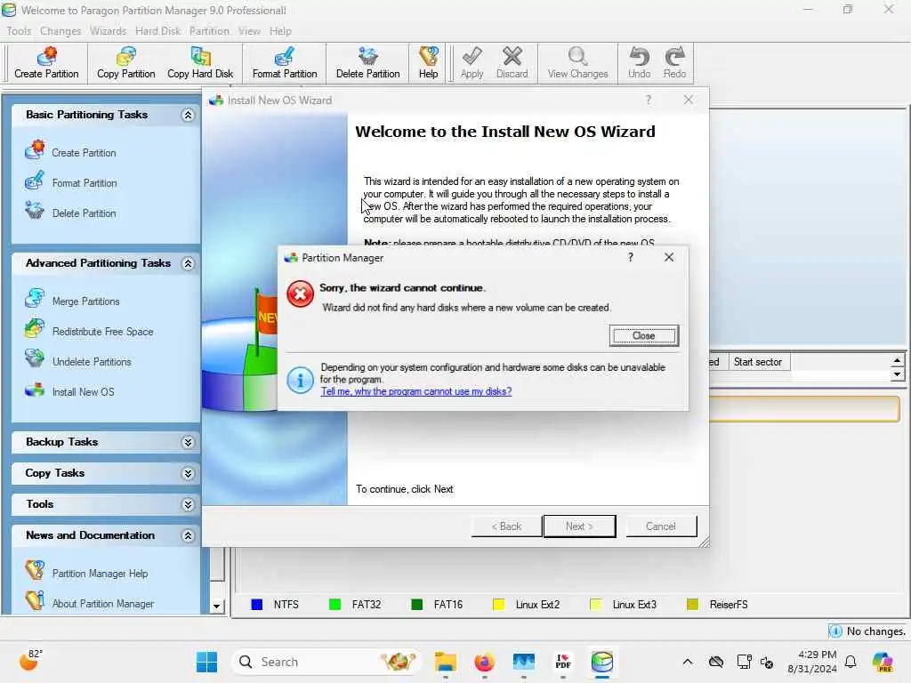Click the Undo toolbar icon
Image resolution: width=911 pixels, height=683 pixels.
tap(639, 63)
